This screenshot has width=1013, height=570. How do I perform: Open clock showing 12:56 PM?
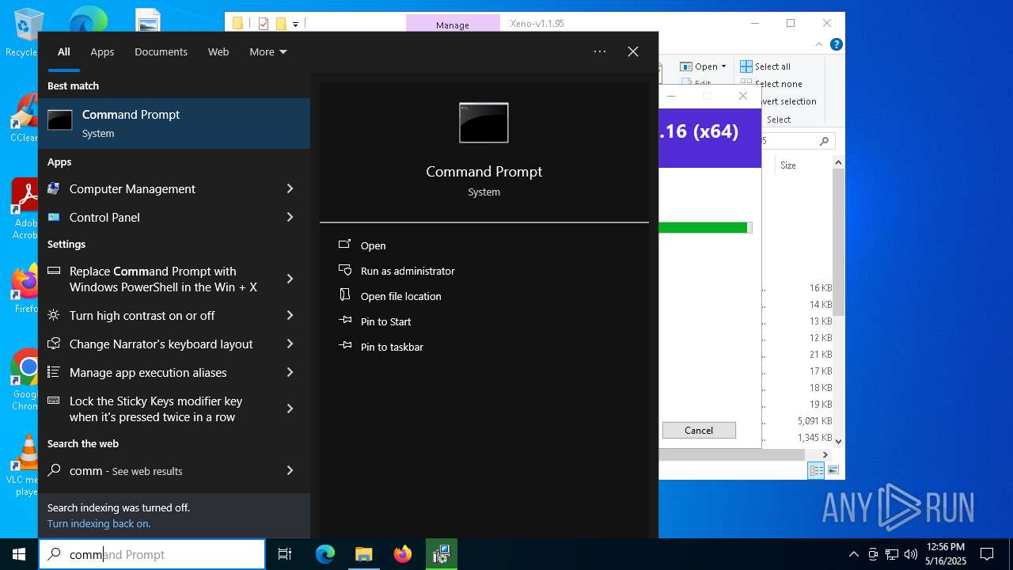click(946, 554)
